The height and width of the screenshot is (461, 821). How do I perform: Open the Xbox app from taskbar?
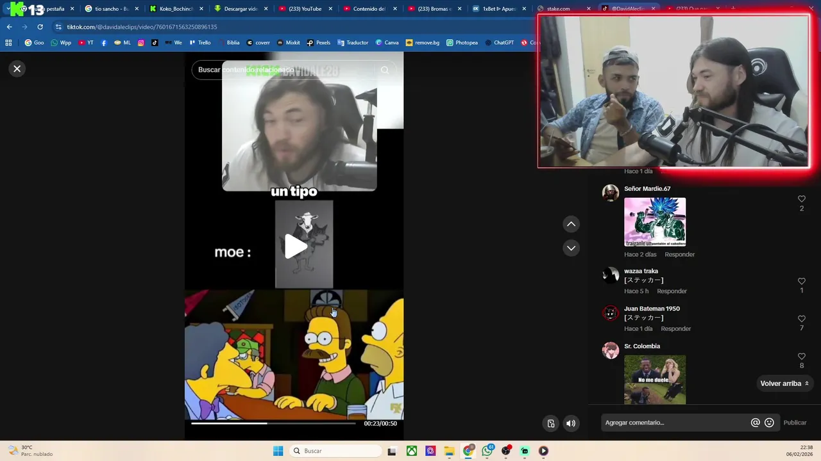(x=412, y=451)
